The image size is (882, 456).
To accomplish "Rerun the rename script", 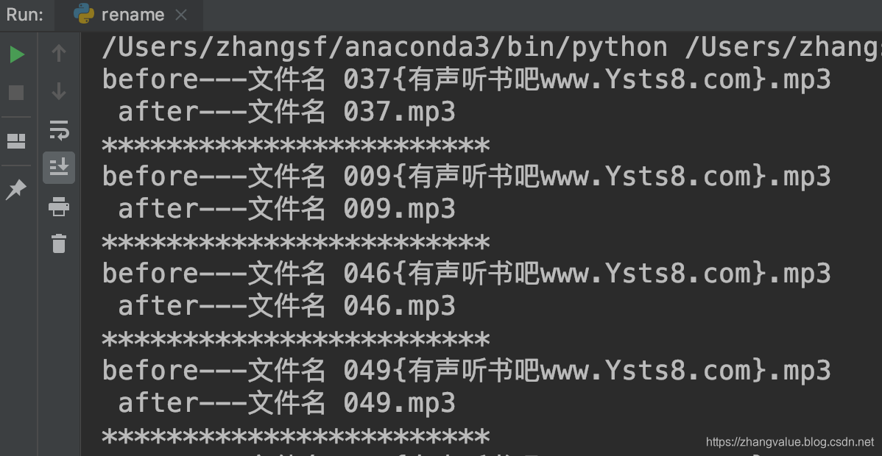I will click(16, 54).
